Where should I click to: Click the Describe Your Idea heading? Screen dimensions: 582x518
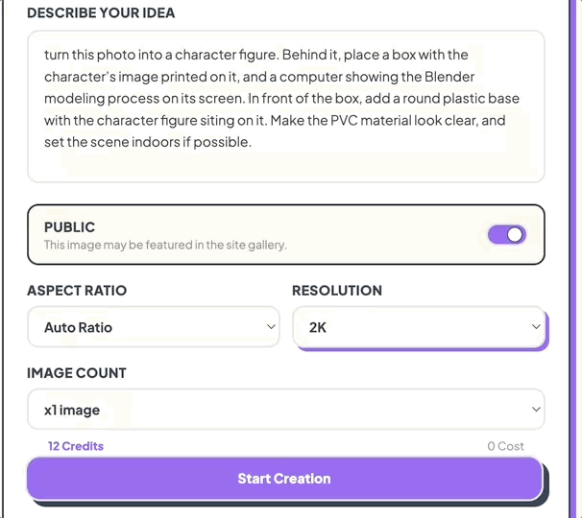101,13
